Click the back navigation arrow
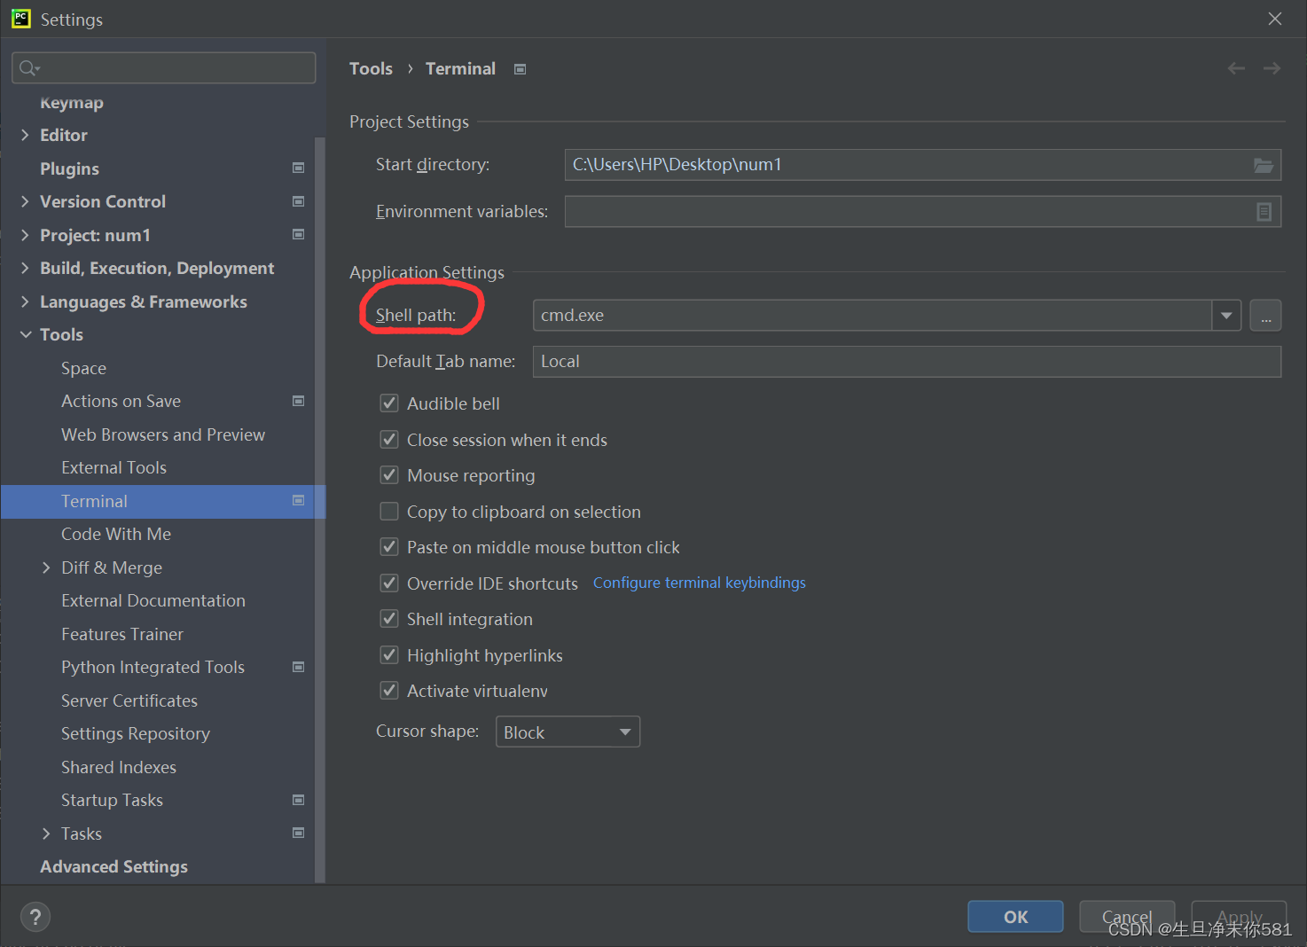Viewport: 1307px width, 947px height. point(1235,67)
